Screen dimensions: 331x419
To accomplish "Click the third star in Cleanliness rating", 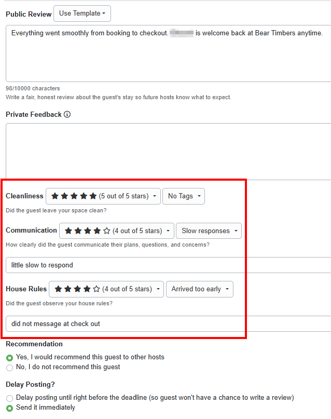I will [x=75, y=196].
